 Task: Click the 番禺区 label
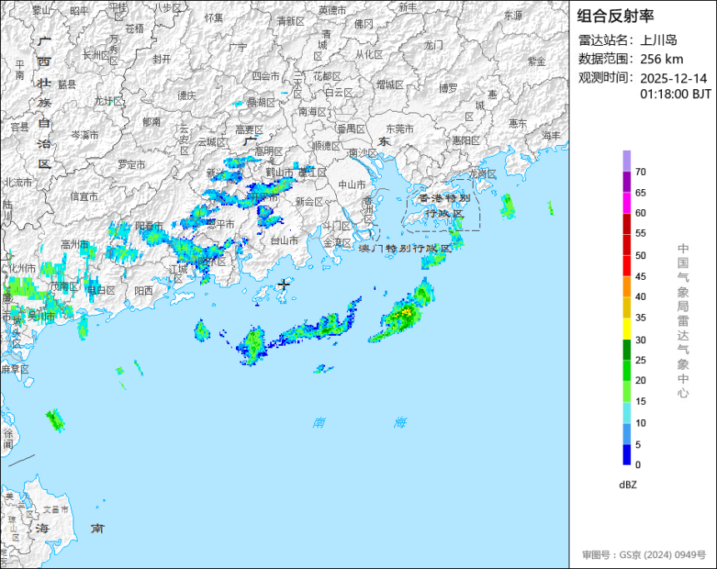(351, 129)
